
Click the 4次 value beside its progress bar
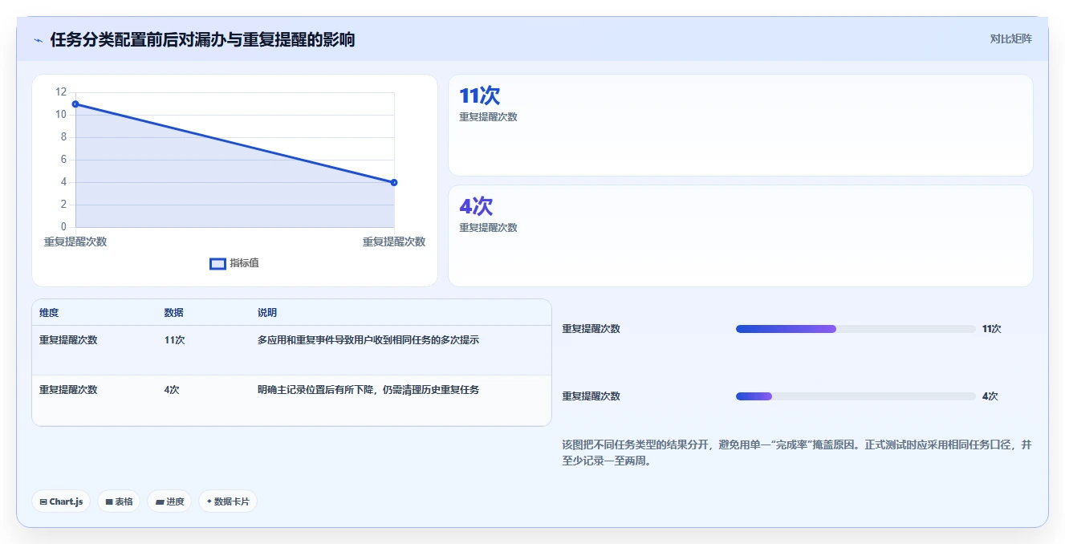pyautogui.click(x=990, y=396)
